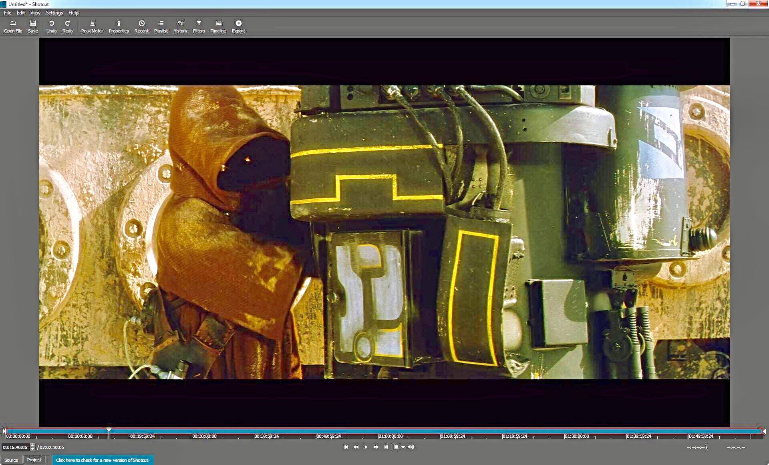Click total duration text 02:02:10:06
The image size is (769, 465).
tap(52, 447)
